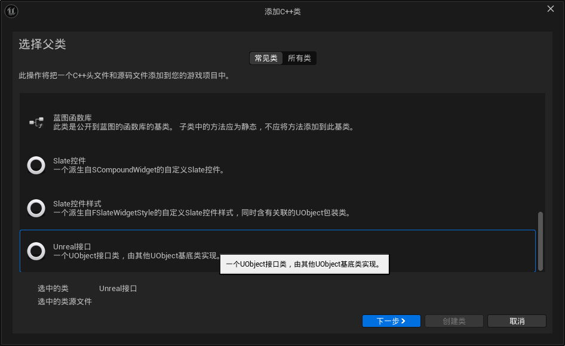The width and height of the screenshot is (565, 346).
Task: Select the Slate控件样式 circle icon
Action: point(36,208)
